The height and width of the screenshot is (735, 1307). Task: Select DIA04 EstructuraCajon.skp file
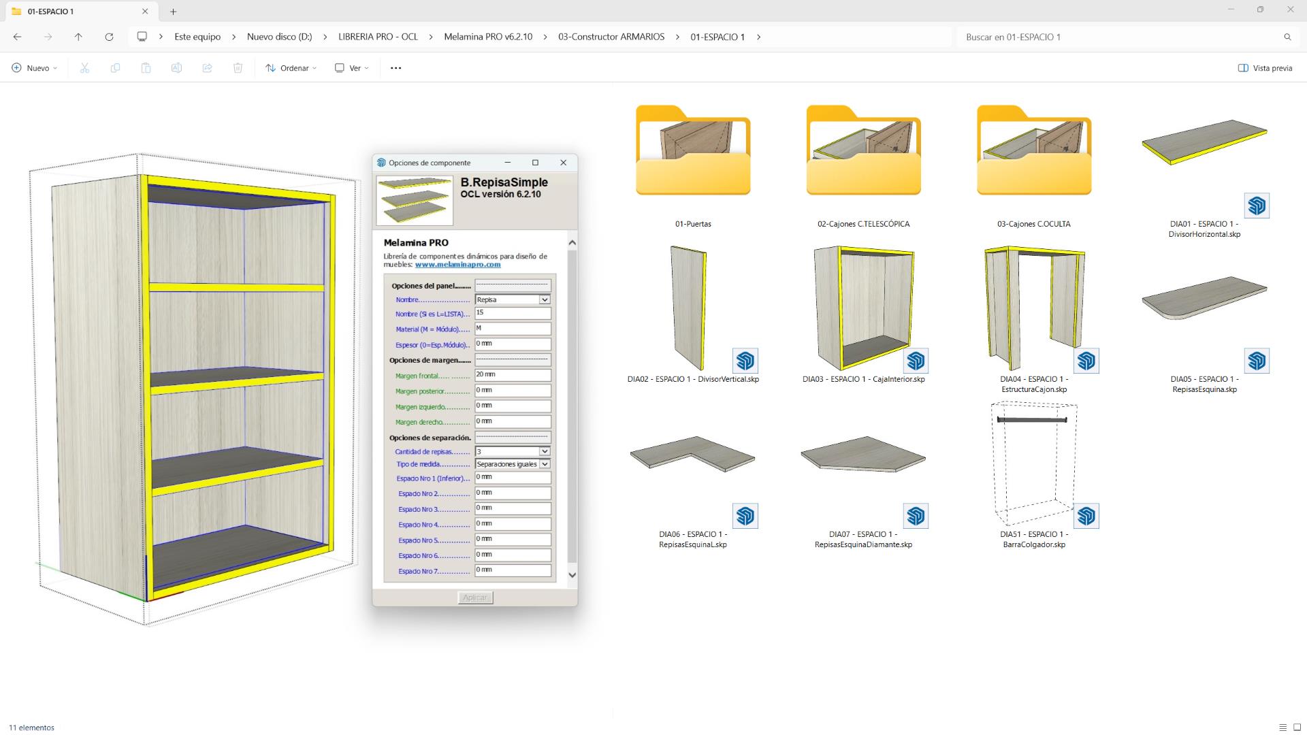[1033, 318]
